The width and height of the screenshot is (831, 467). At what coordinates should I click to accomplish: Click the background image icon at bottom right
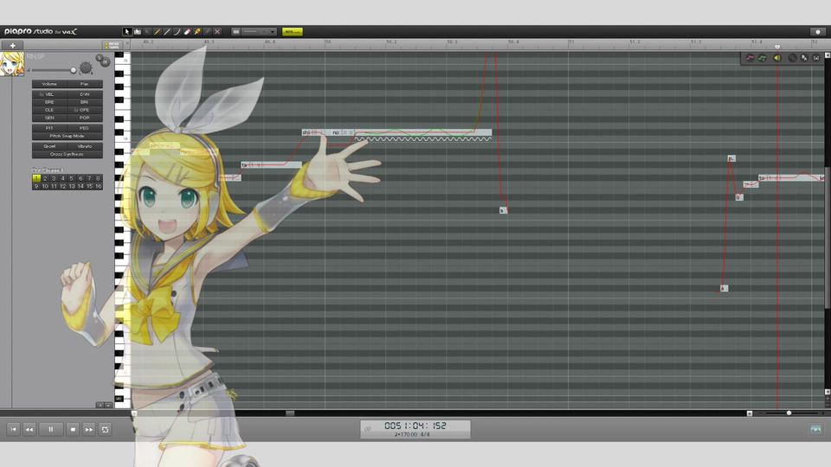click(815, 430)
